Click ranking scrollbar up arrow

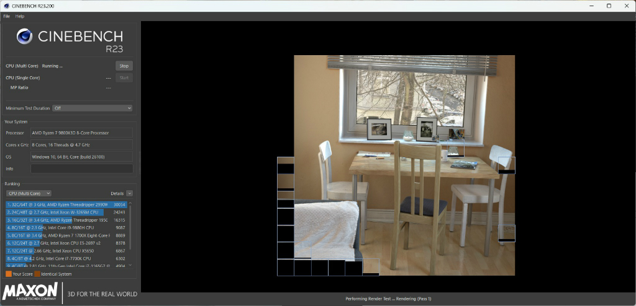click(130, 203)
